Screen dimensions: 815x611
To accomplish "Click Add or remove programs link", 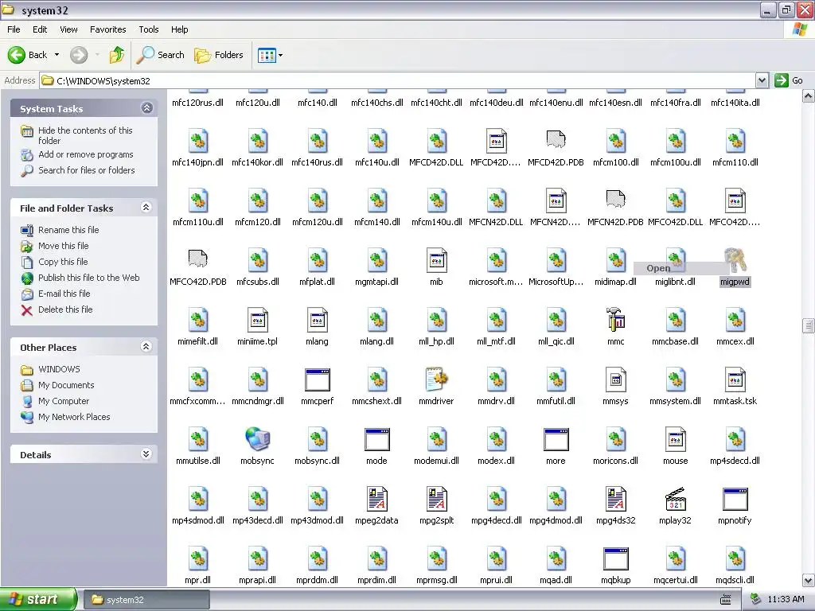I will (86, 154).
